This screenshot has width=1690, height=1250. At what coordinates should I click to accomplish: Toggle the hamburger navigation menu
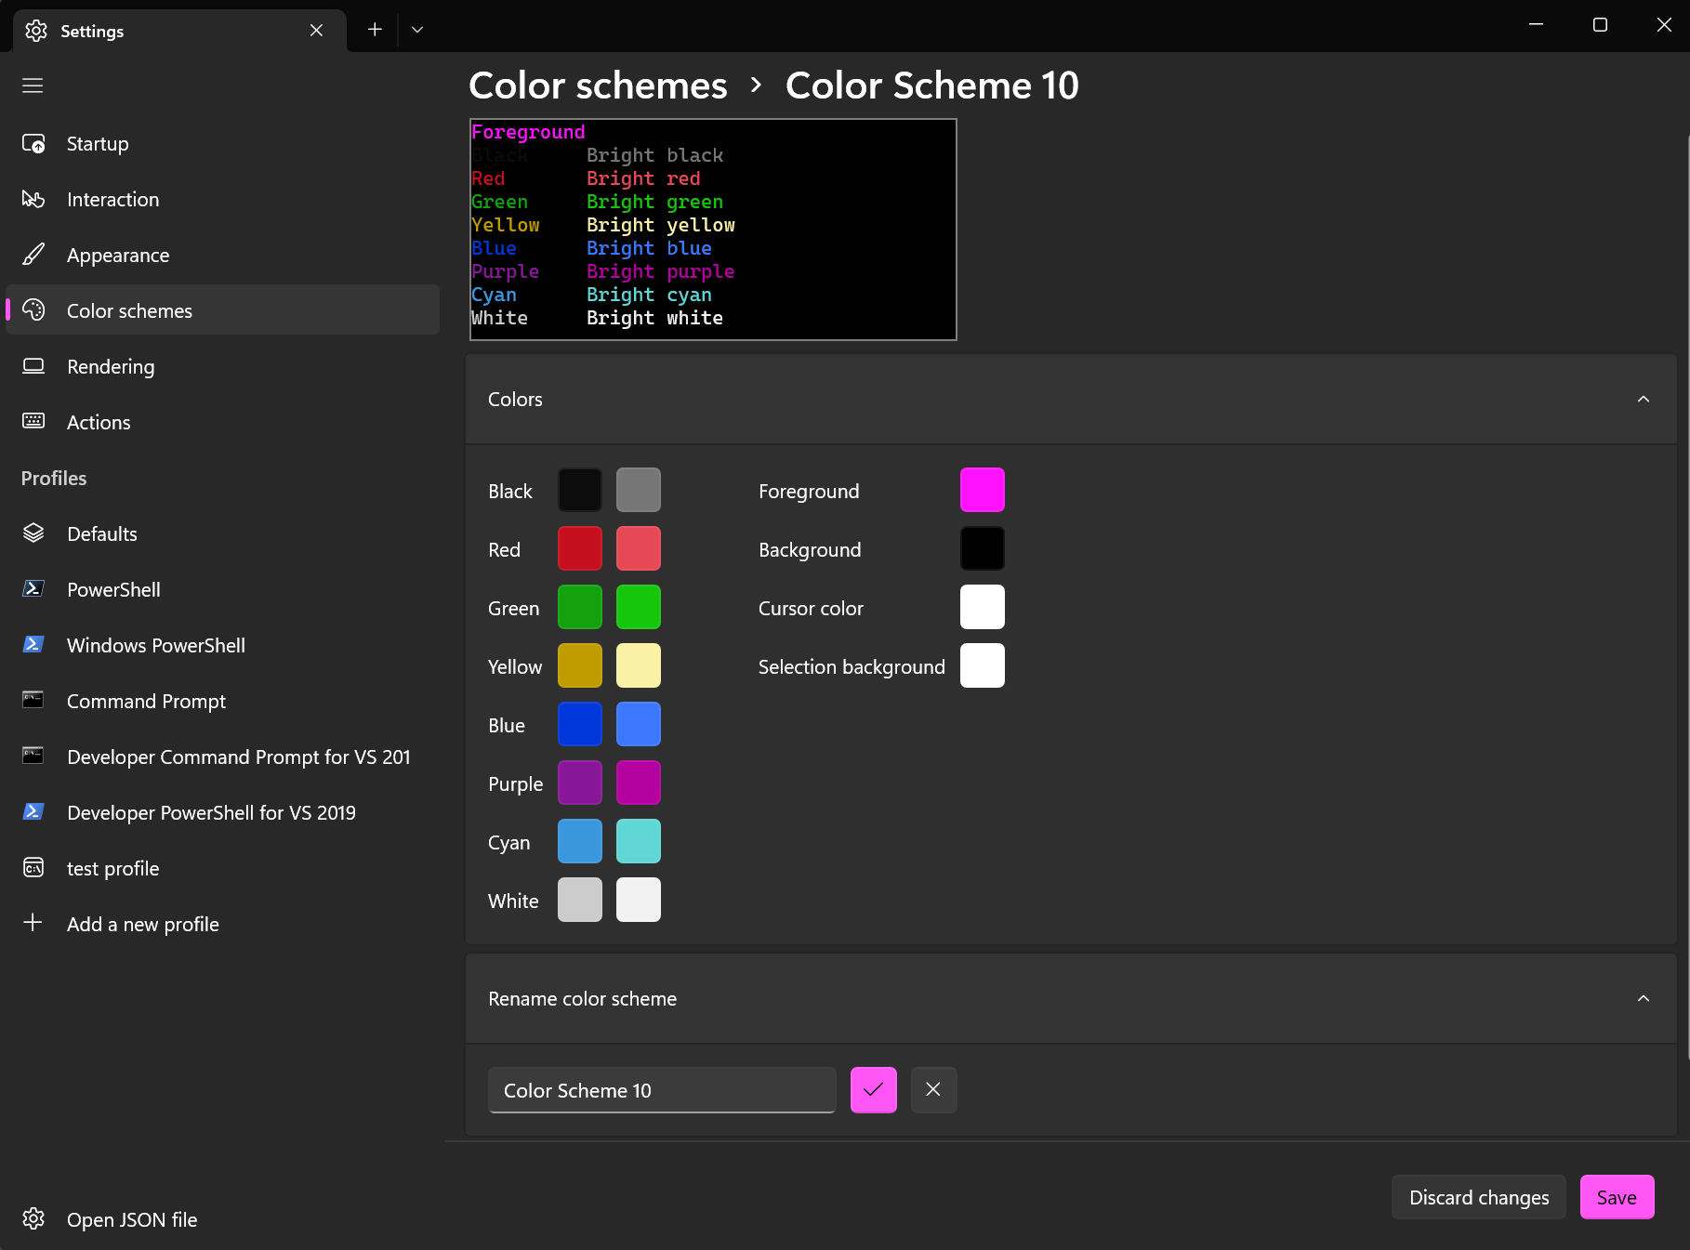pos(33,86)
